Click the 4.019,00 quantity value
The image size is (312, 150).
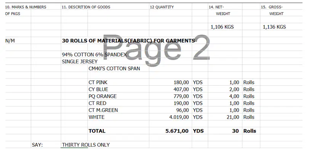pos(179,117)
